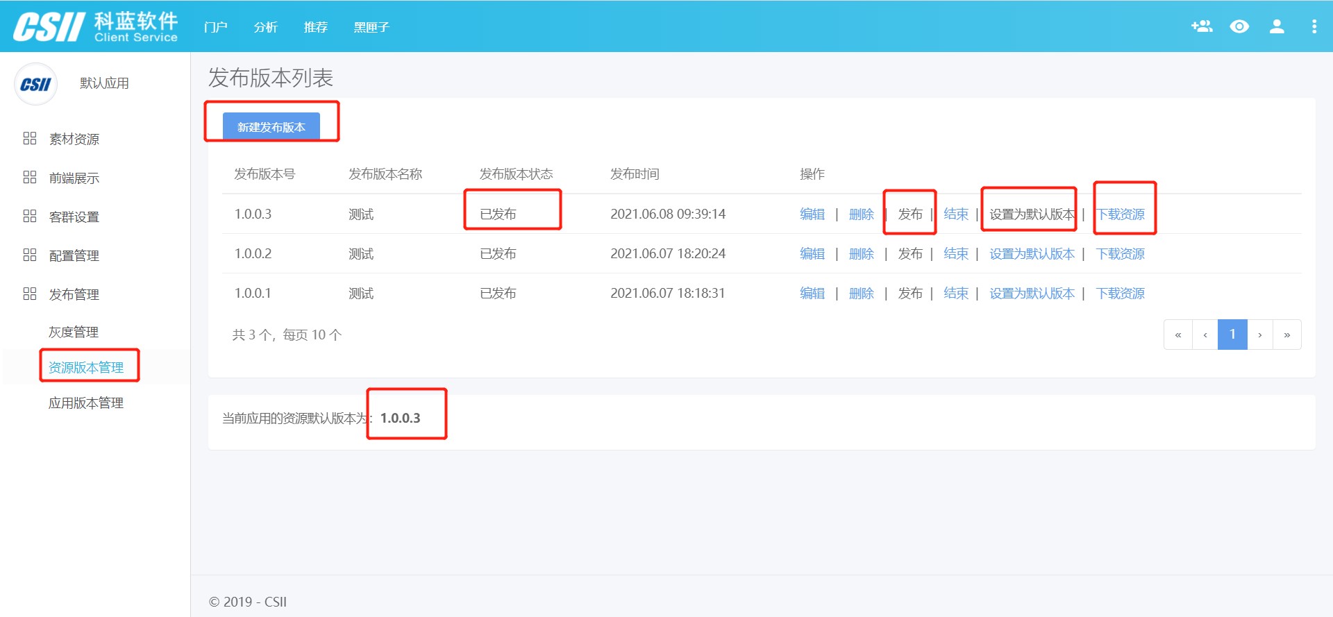Open the add users group icon

pyautogui.click(x=1202, y=26)
